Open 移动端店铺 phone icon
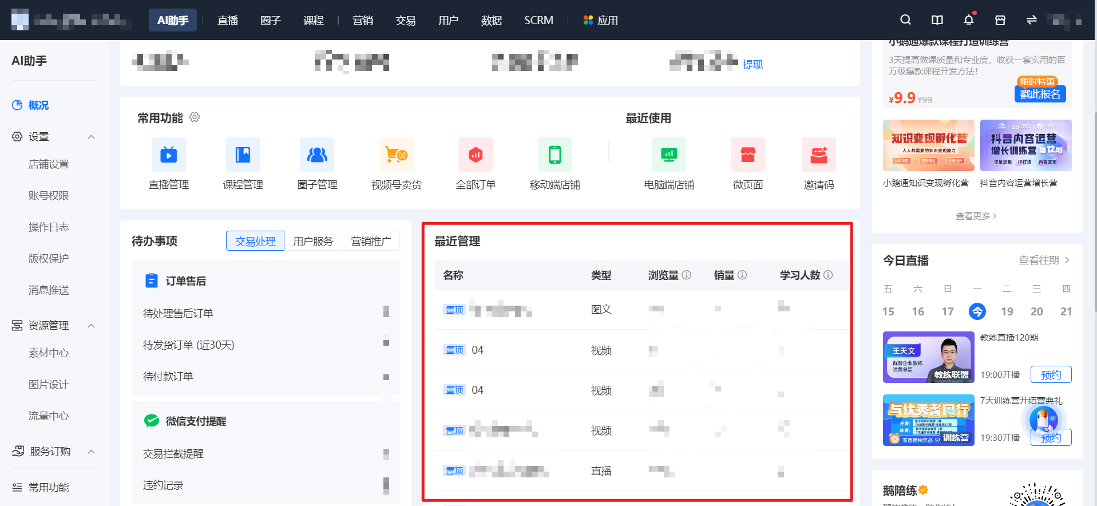Viewport: 1097px width, 506px height. 555,155
